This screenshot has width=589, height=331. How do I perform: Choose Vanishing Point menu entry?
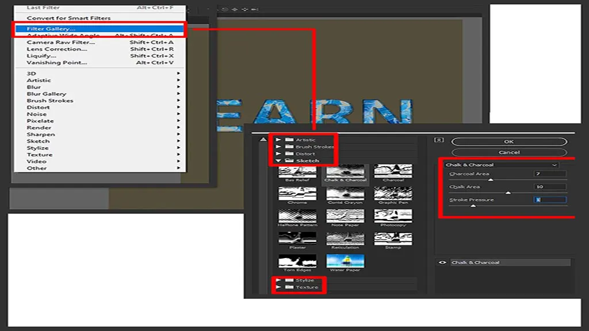(100, 63)
